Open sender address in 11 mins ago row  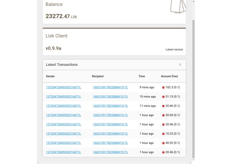(63, 106)
